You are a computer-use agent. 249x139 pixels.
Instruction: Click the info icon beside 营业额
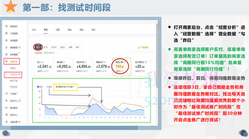(65, 62)
